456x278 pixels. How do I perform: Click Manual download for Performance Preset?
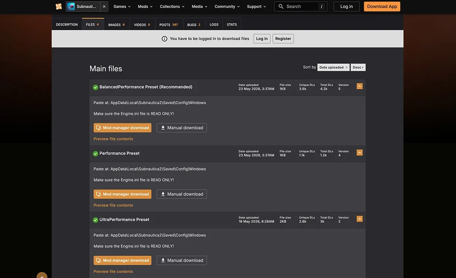tap(182, 194)
